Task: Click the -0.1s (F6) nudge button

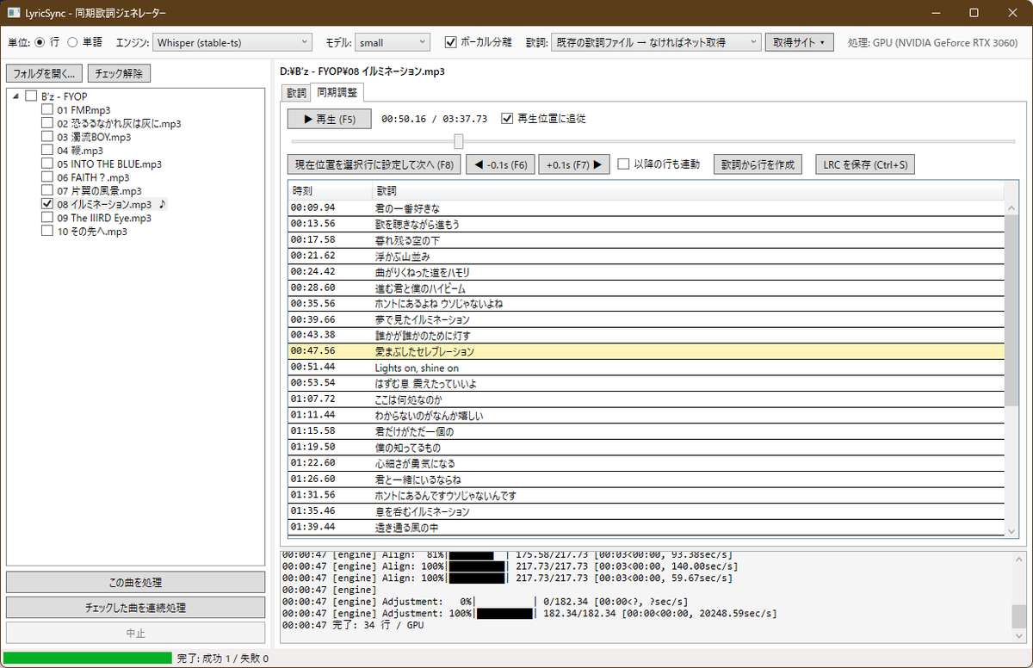Action: tap(500, 164)
